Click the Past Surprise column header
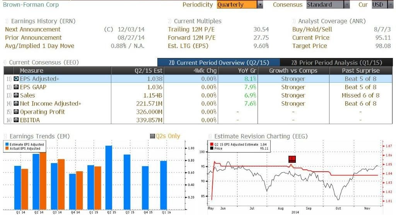 [361, 70]
